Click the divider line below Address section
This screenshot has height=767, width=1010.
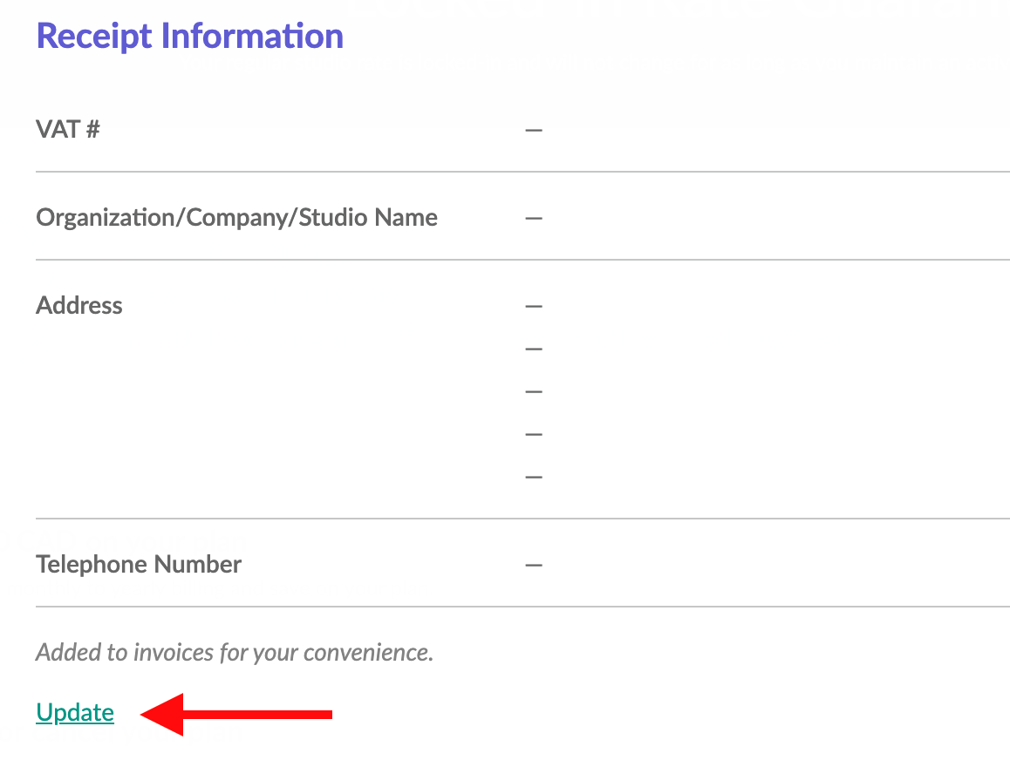point(522,519)
